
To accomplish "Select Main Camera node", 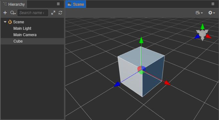I will tap(32, 35).
